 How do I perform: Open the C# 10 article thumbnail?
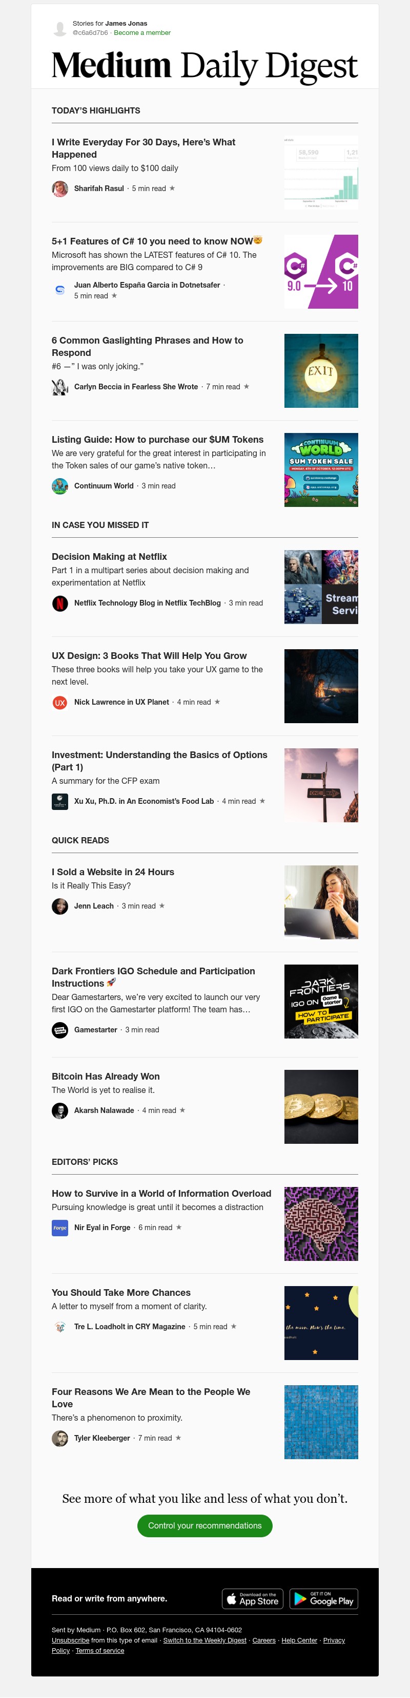coord(321,272)
